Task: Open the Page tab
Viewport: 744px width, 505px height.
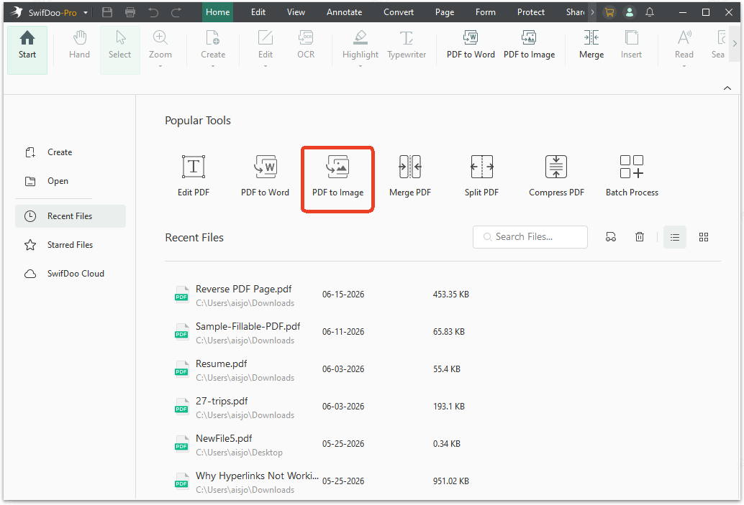Action: pos(445,12)
